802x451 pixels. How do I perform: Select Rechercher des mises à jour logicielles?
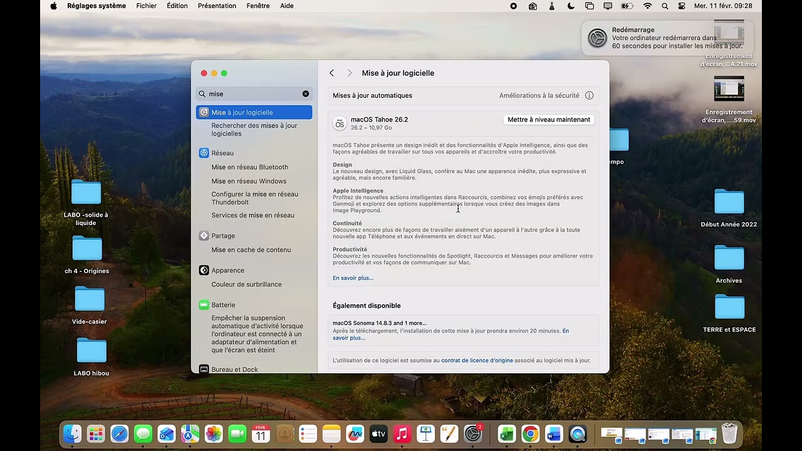(254, 130)
